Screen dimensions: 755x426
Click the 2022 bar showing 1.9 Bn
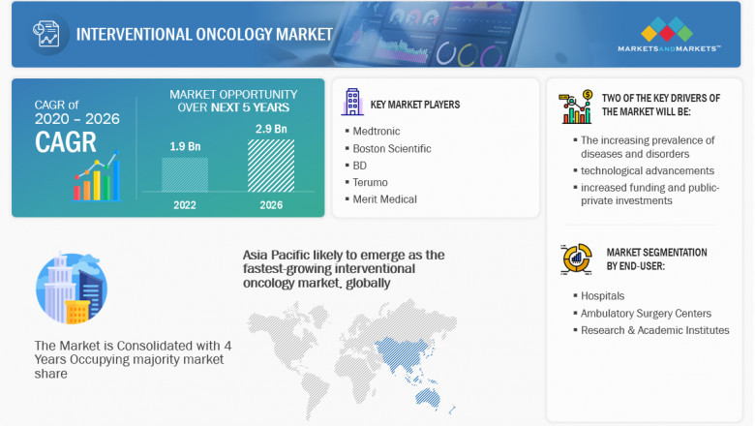[185, 174]
